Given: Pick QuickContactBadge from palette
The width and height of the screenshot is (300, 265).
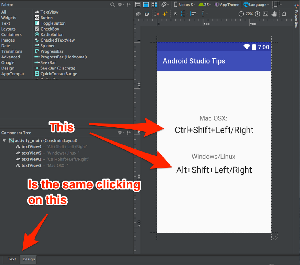Looking at the screenshot, I should [56, 74].
